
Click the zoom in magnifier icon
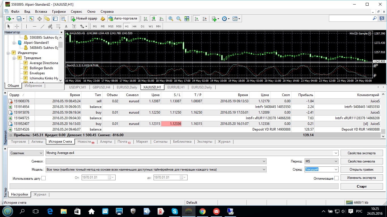171,19
